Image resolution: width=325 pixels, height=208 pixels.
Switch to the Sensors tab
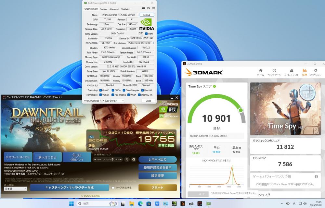pos(103,9)
